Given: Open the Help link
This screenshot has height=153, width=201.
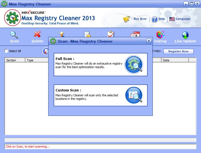Looking at the screenshot, I should (162, 19).
